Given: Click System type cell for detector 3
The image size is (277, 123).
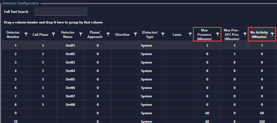Looking at the screenshot, I should point(146,62).
